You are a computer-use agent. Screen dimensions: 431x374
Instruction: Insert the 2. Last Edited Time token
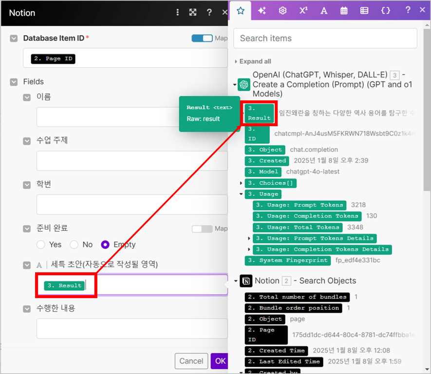[x=284, y=362]
